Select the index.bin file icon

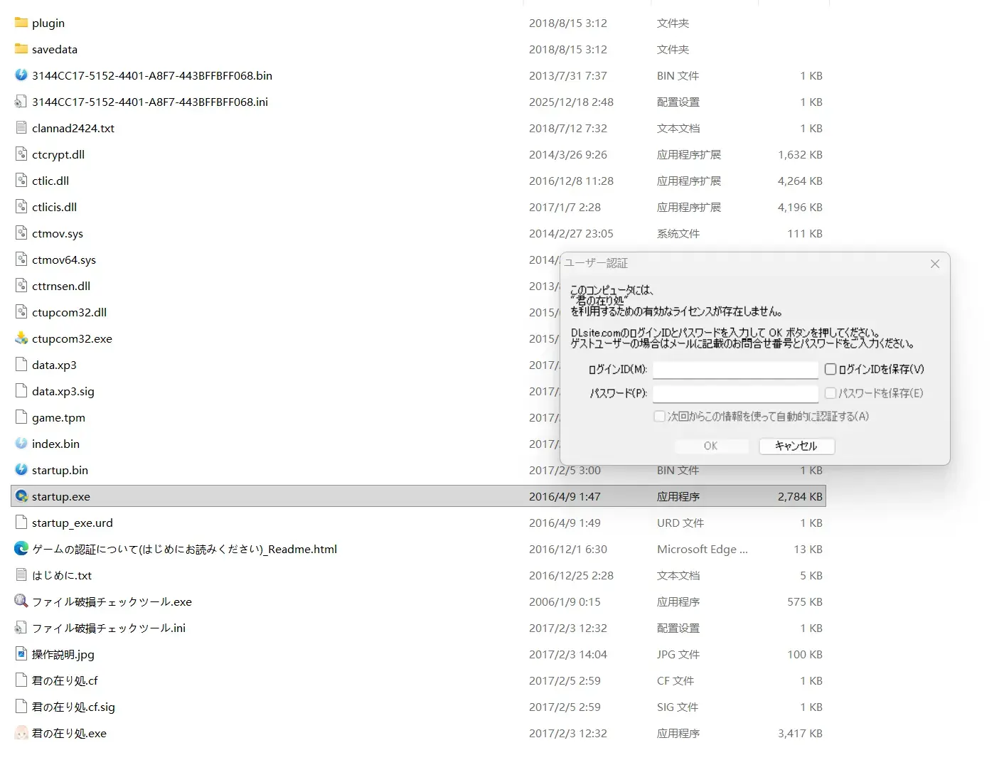point(21,444)
